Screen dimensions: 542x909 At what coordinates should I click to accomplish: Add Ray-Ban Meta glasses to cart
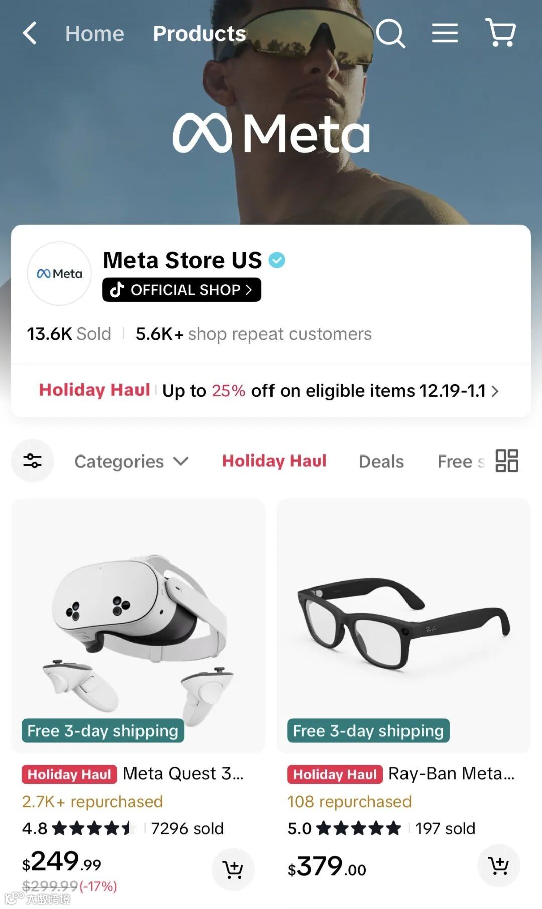pos(498,865)
